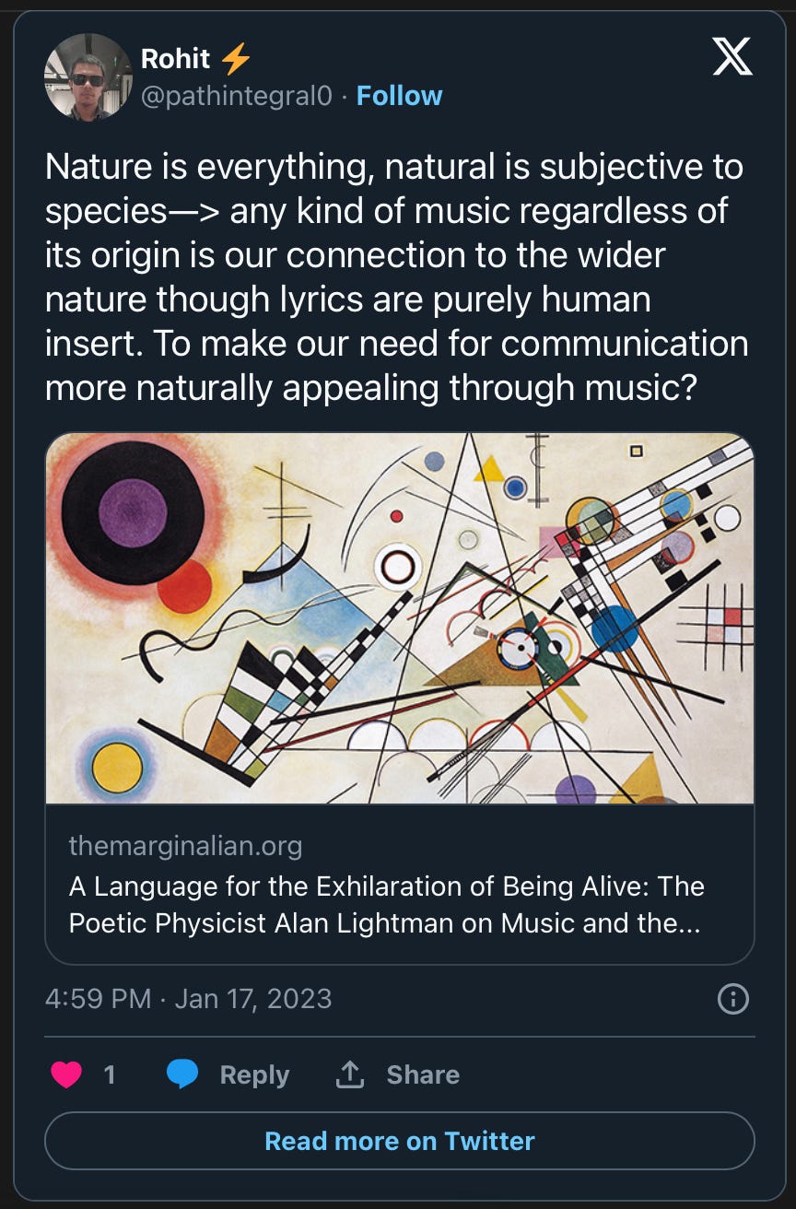Click the Share upload-arrow icon
The image size is (796, 1209).
pyautogui.click(x=348, y=1074)
